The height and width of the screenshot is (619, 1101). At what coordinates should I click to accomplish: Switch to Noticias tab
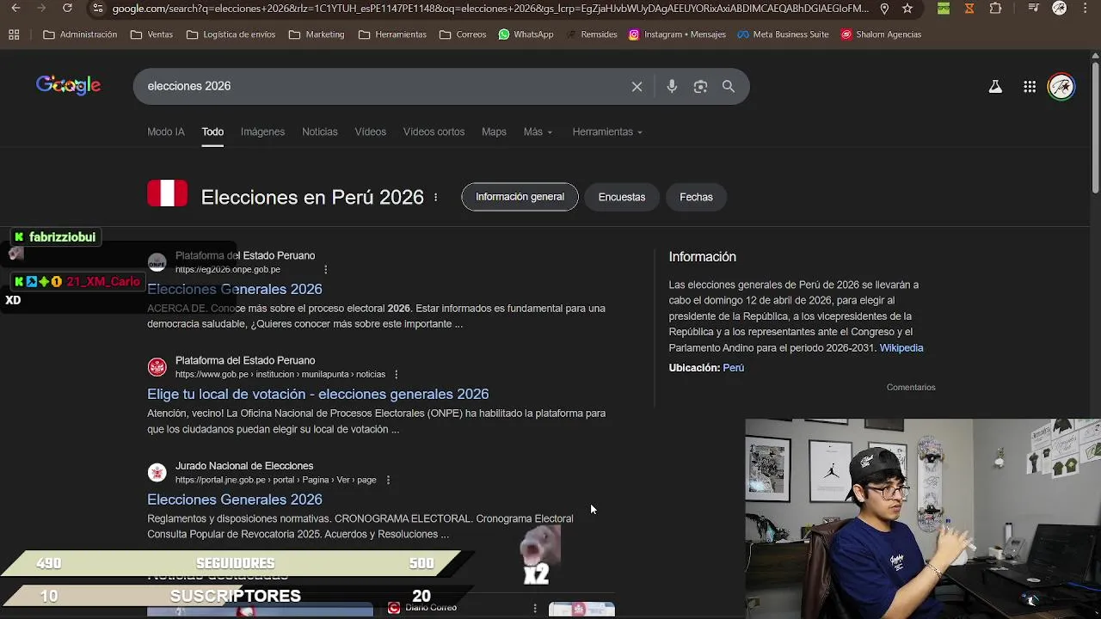(x=320, y=132)
